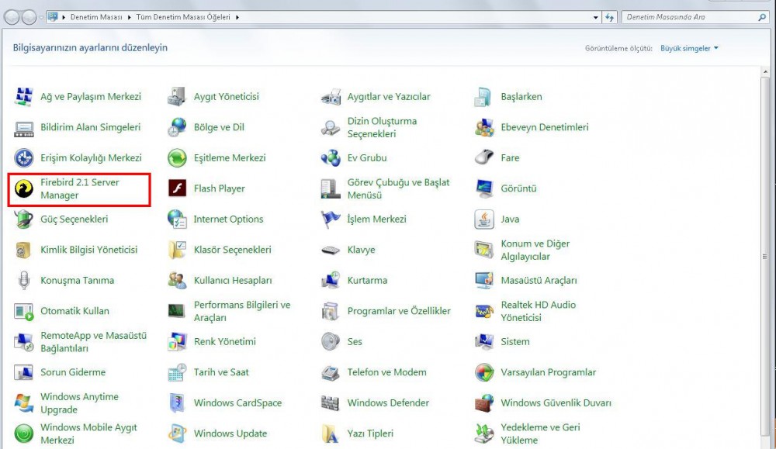Open the Programlar ve Özellikler link
Image resolution: width=776 pixels, height=449 pixels.
tap(399, 311)
